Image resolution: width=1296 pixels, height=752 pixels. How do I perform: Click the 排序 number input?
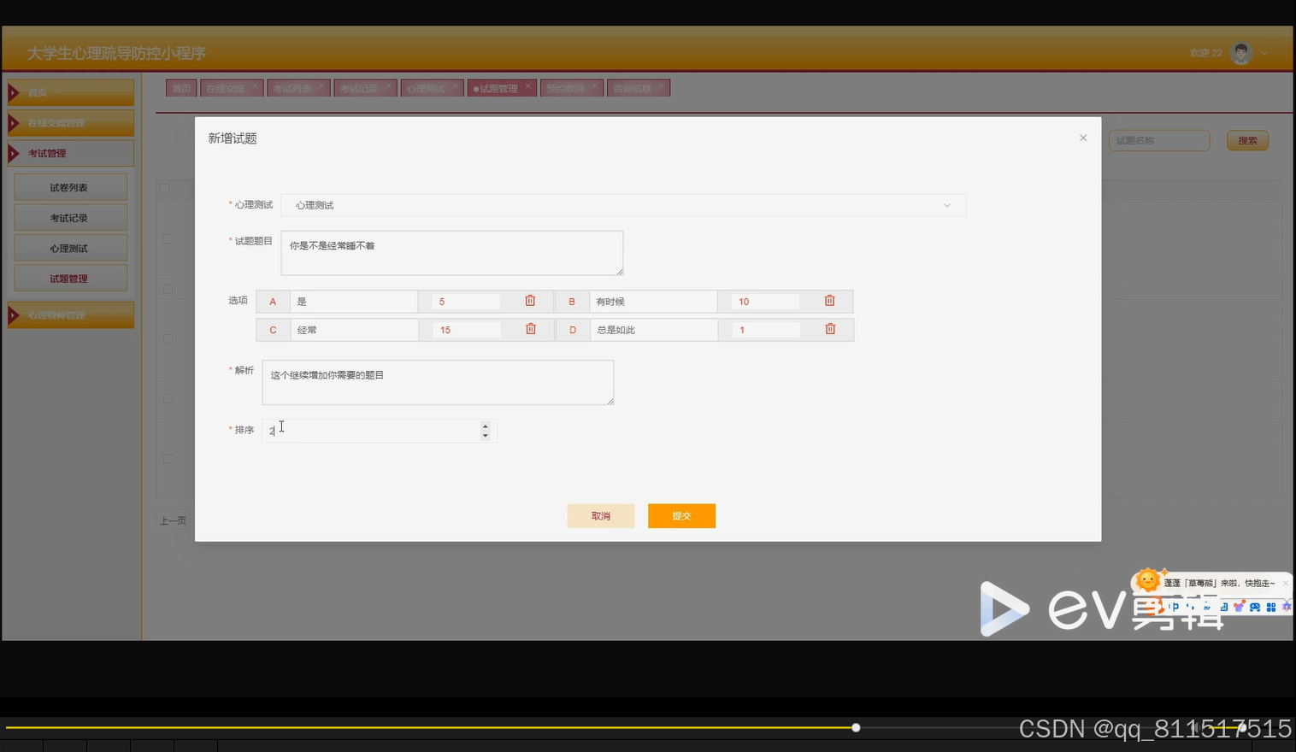tap(380, 431)
